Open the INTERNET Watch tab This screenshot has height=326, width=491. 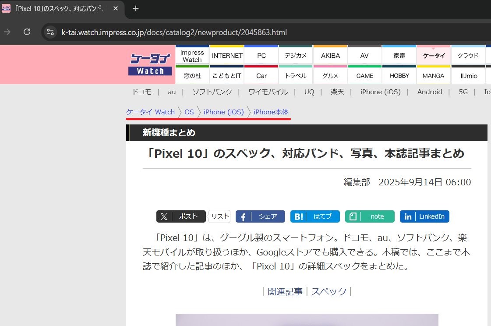click(227, 56)
